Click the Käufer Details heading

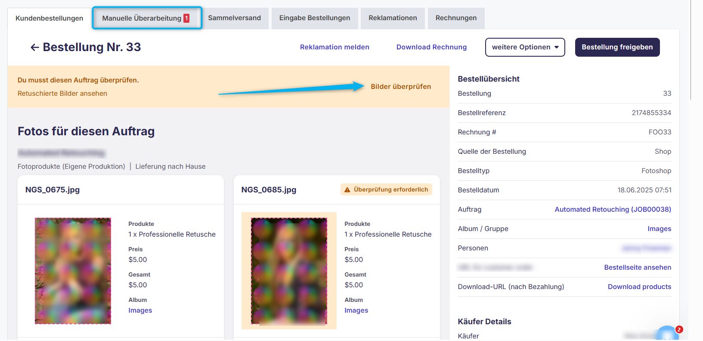coord(484,322)
